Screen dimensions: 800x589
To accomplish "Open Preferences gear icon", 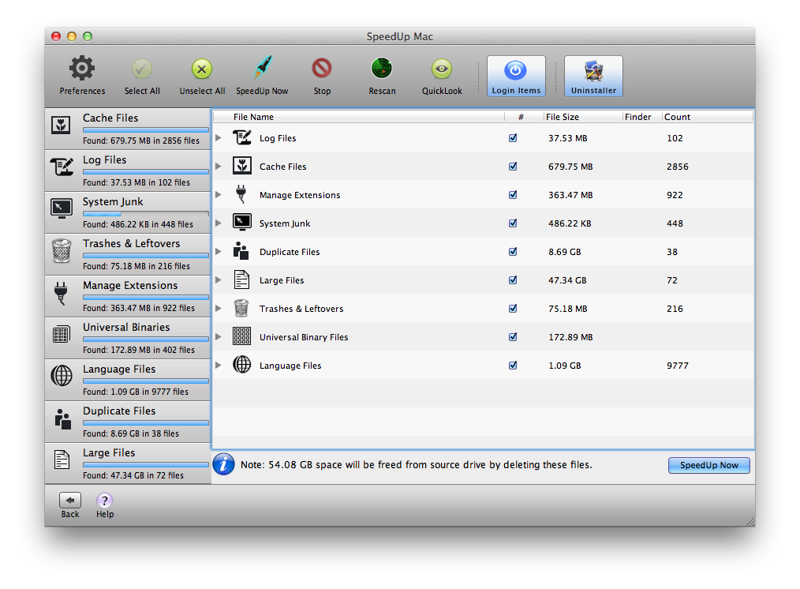I will click(82, 69).
